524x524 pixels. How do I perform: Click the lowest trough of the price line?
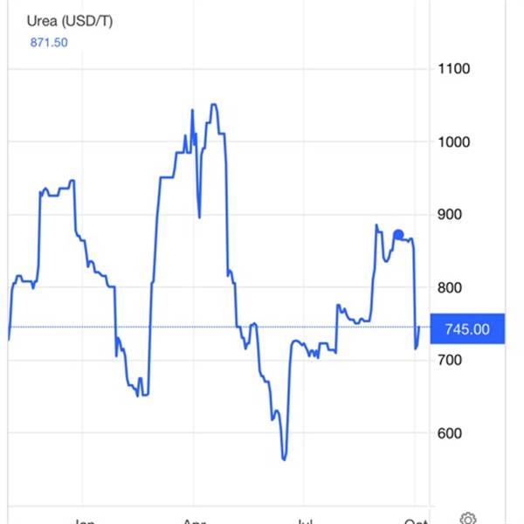click(x=284, y=459)
